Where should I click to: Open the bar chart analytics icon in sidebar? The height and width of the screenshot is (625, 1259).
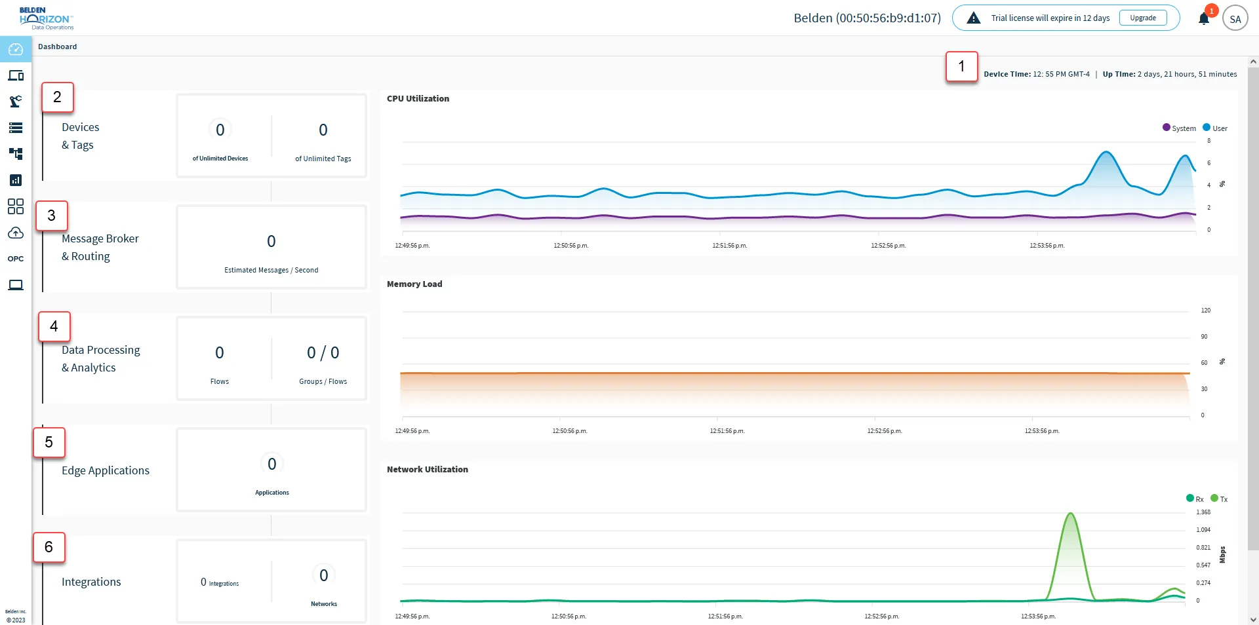[16, 180]
